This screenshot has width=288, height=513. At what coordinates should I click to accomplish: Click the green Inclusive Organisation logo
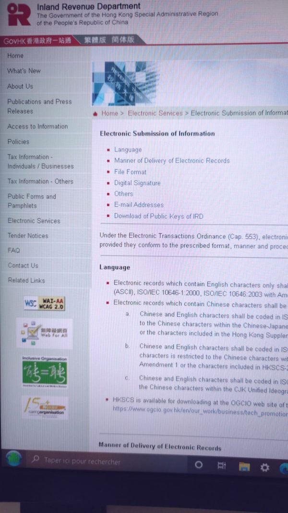pyautogui.click(x=45, y=373)
